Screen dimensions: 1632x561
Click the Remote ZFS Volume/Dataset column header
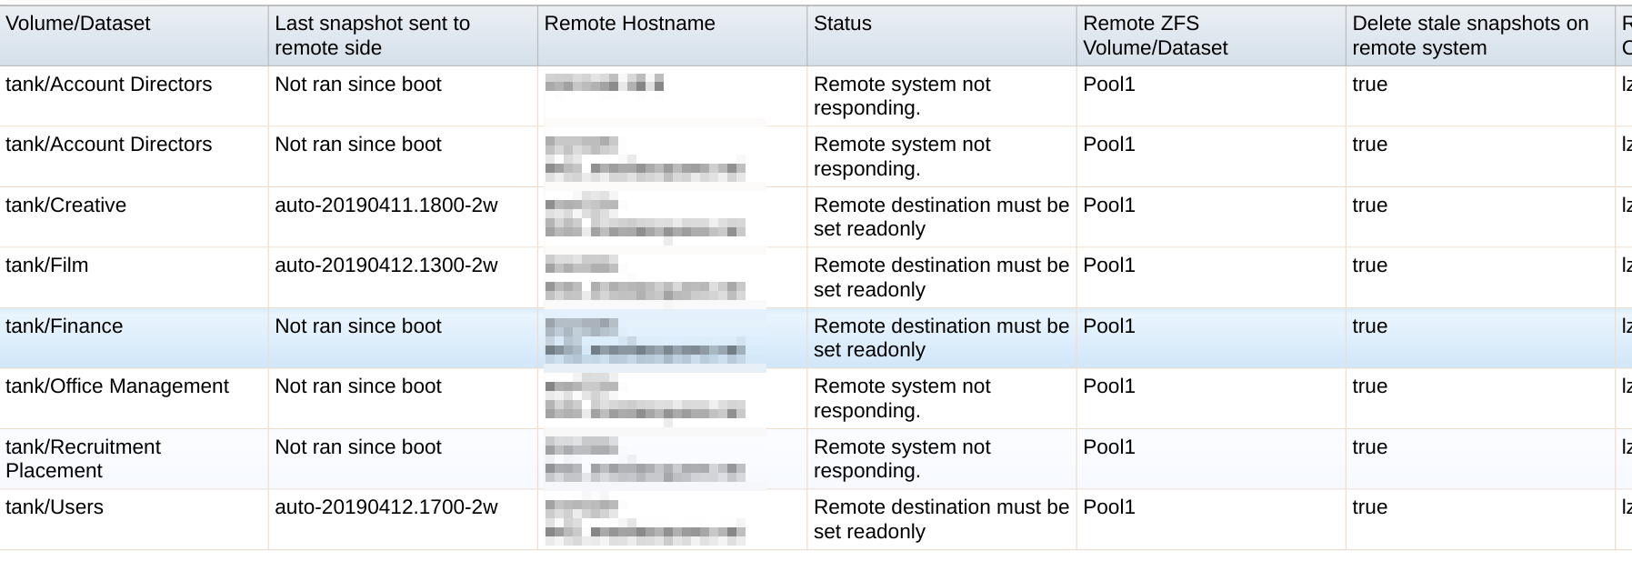pos(1155,35)
